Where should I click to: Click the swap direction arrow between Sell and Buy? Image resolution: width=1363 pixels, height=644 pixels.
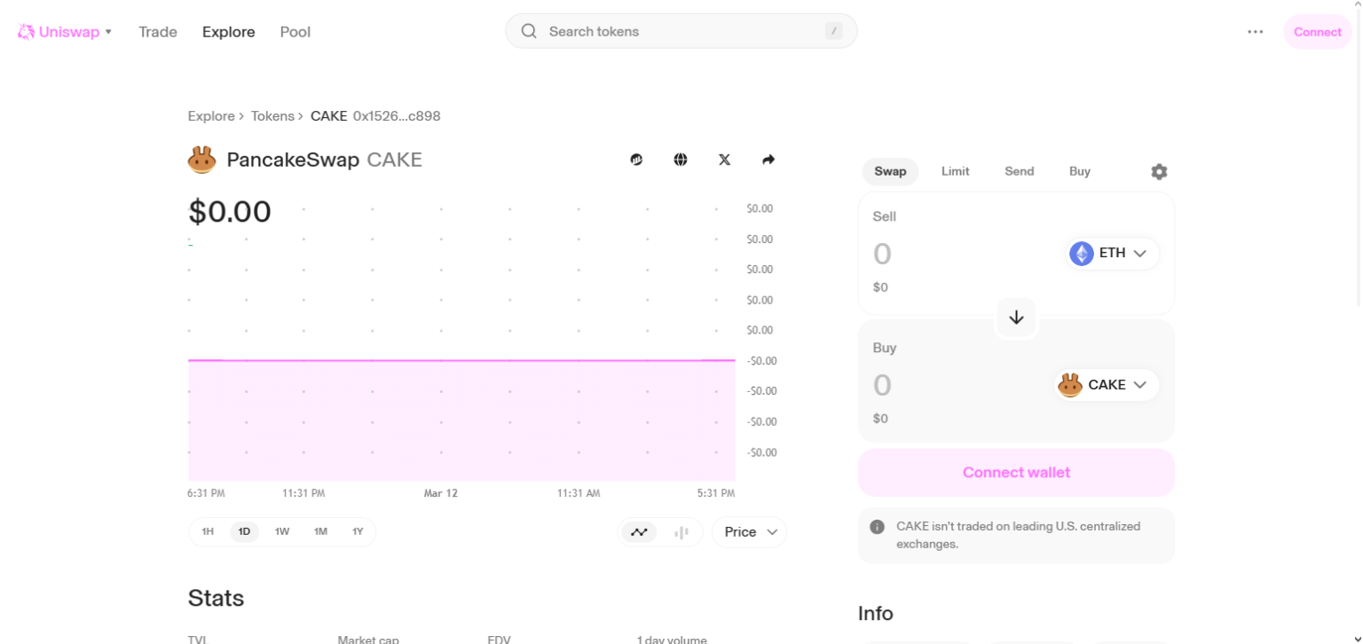tap(1016, 318)
